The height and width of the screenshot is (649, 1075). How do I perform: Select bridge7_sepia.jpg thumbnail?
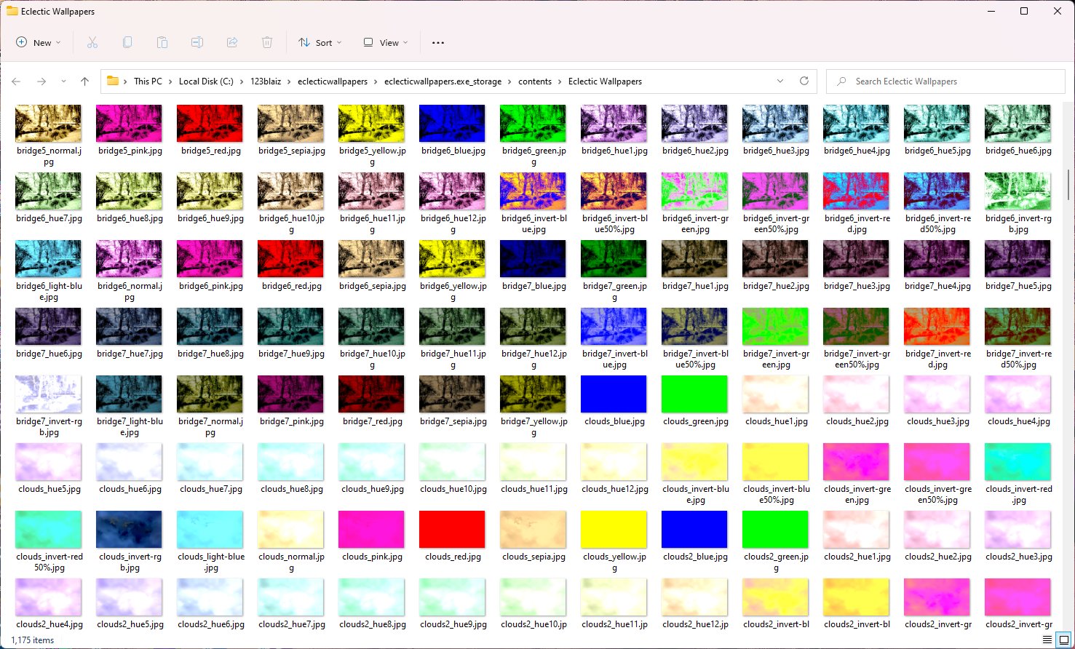tap(453, 394)
